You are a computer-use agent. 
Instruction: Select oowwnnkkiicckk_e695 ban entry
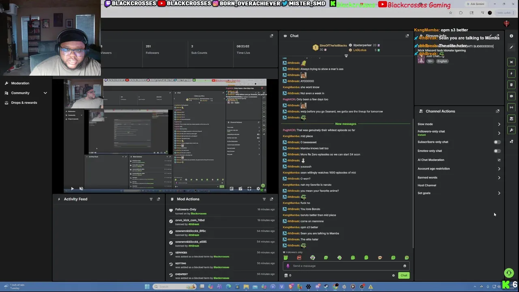(191, 242)
